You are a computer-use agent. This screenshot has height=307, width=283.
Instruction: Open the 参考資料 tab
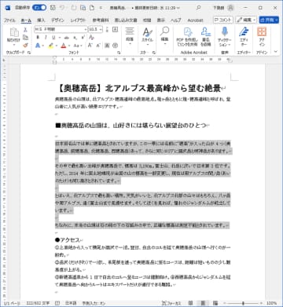pos(101,20)
